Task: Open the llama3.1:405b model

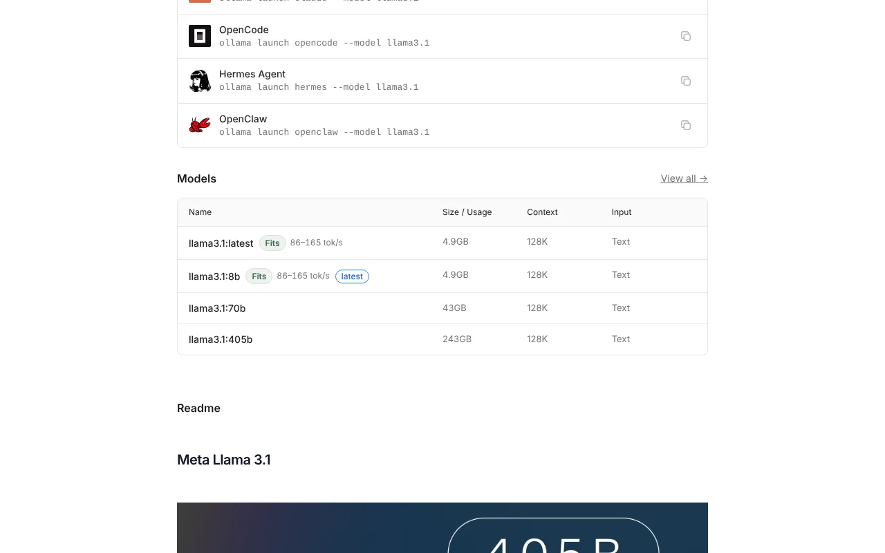Action: [221, 339]
